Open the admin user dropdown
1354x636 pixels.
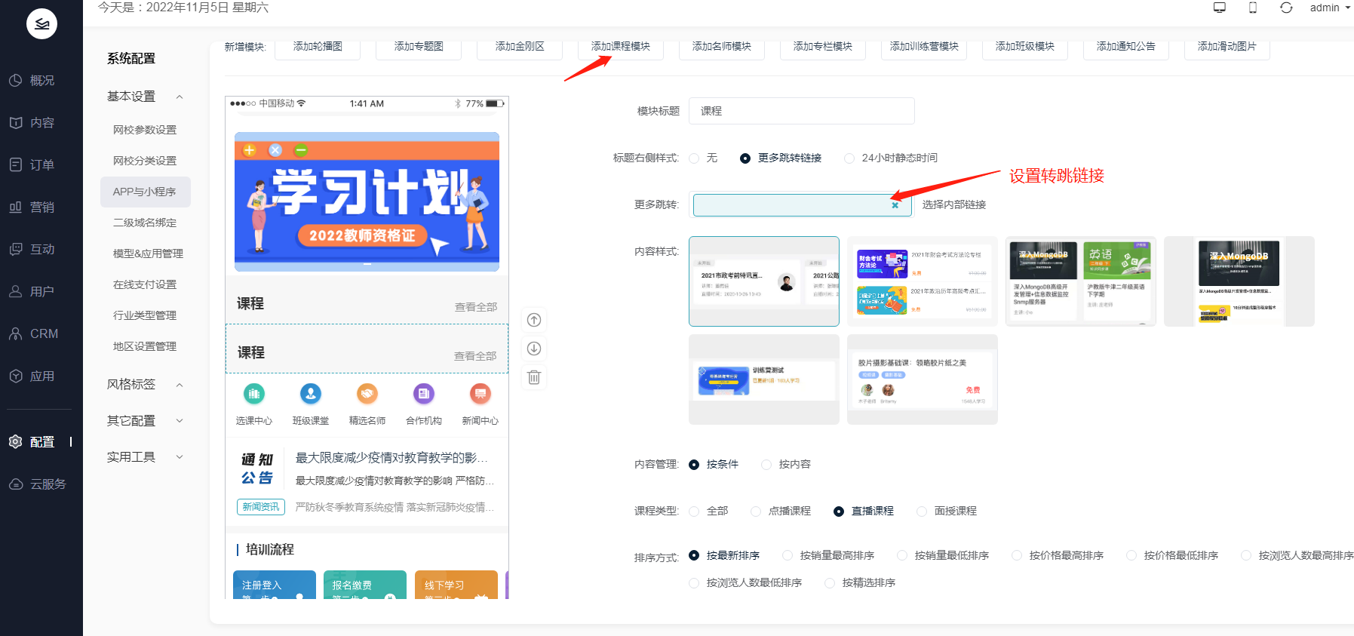click(x=1330, y=8)
